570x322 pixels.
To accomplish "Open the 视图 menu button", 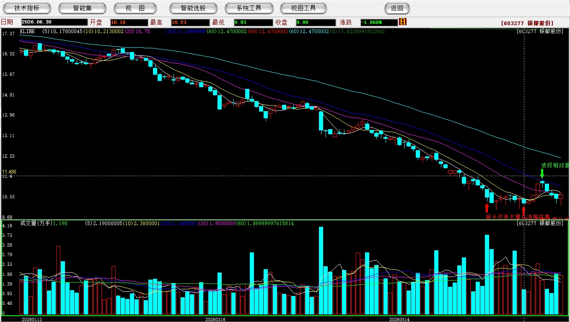I will 135,8.
